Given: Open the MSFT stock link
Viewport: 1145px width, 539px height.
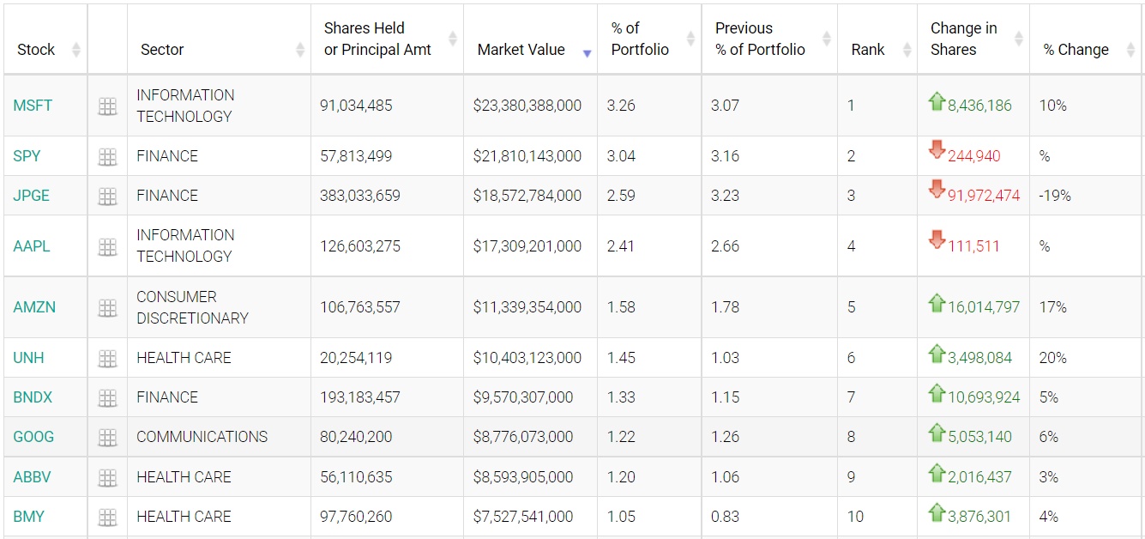Looking at the screenshot, I should click(33, 106).
